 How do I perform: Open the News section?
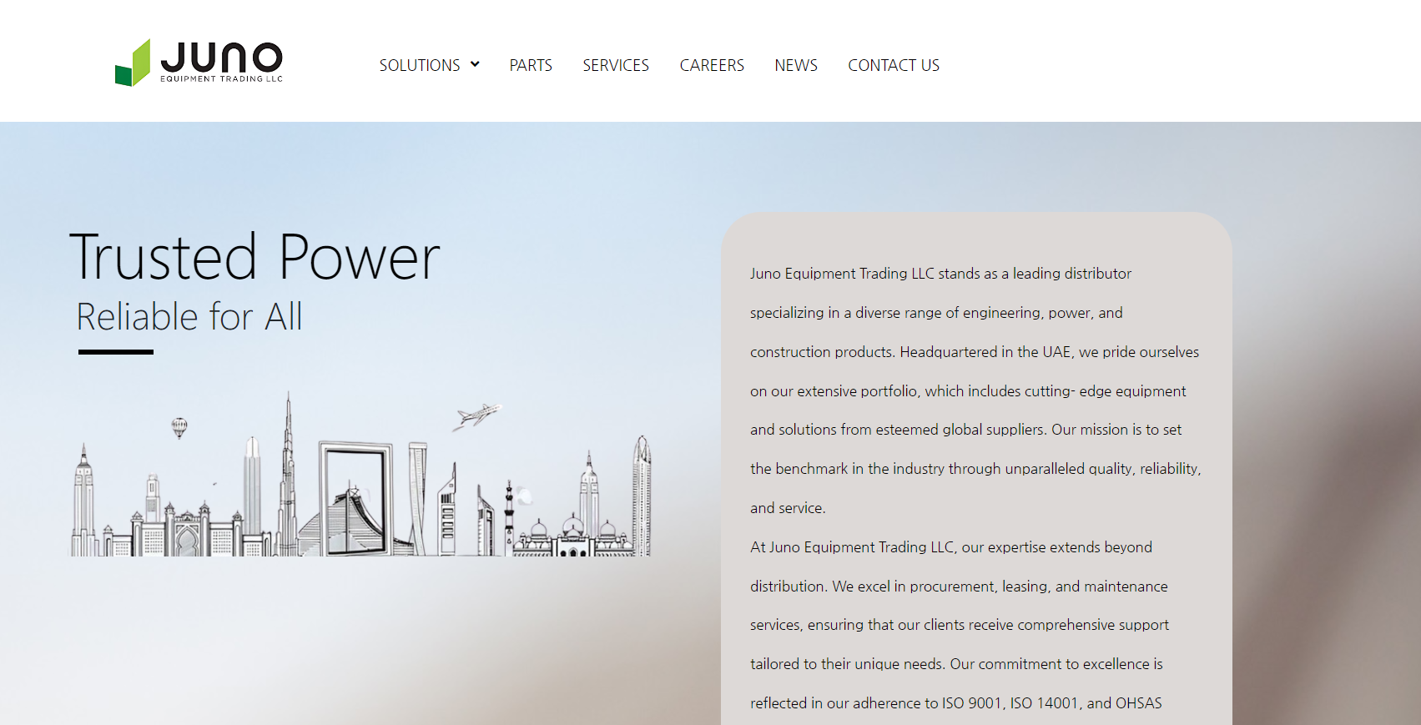tap(796, 65)
